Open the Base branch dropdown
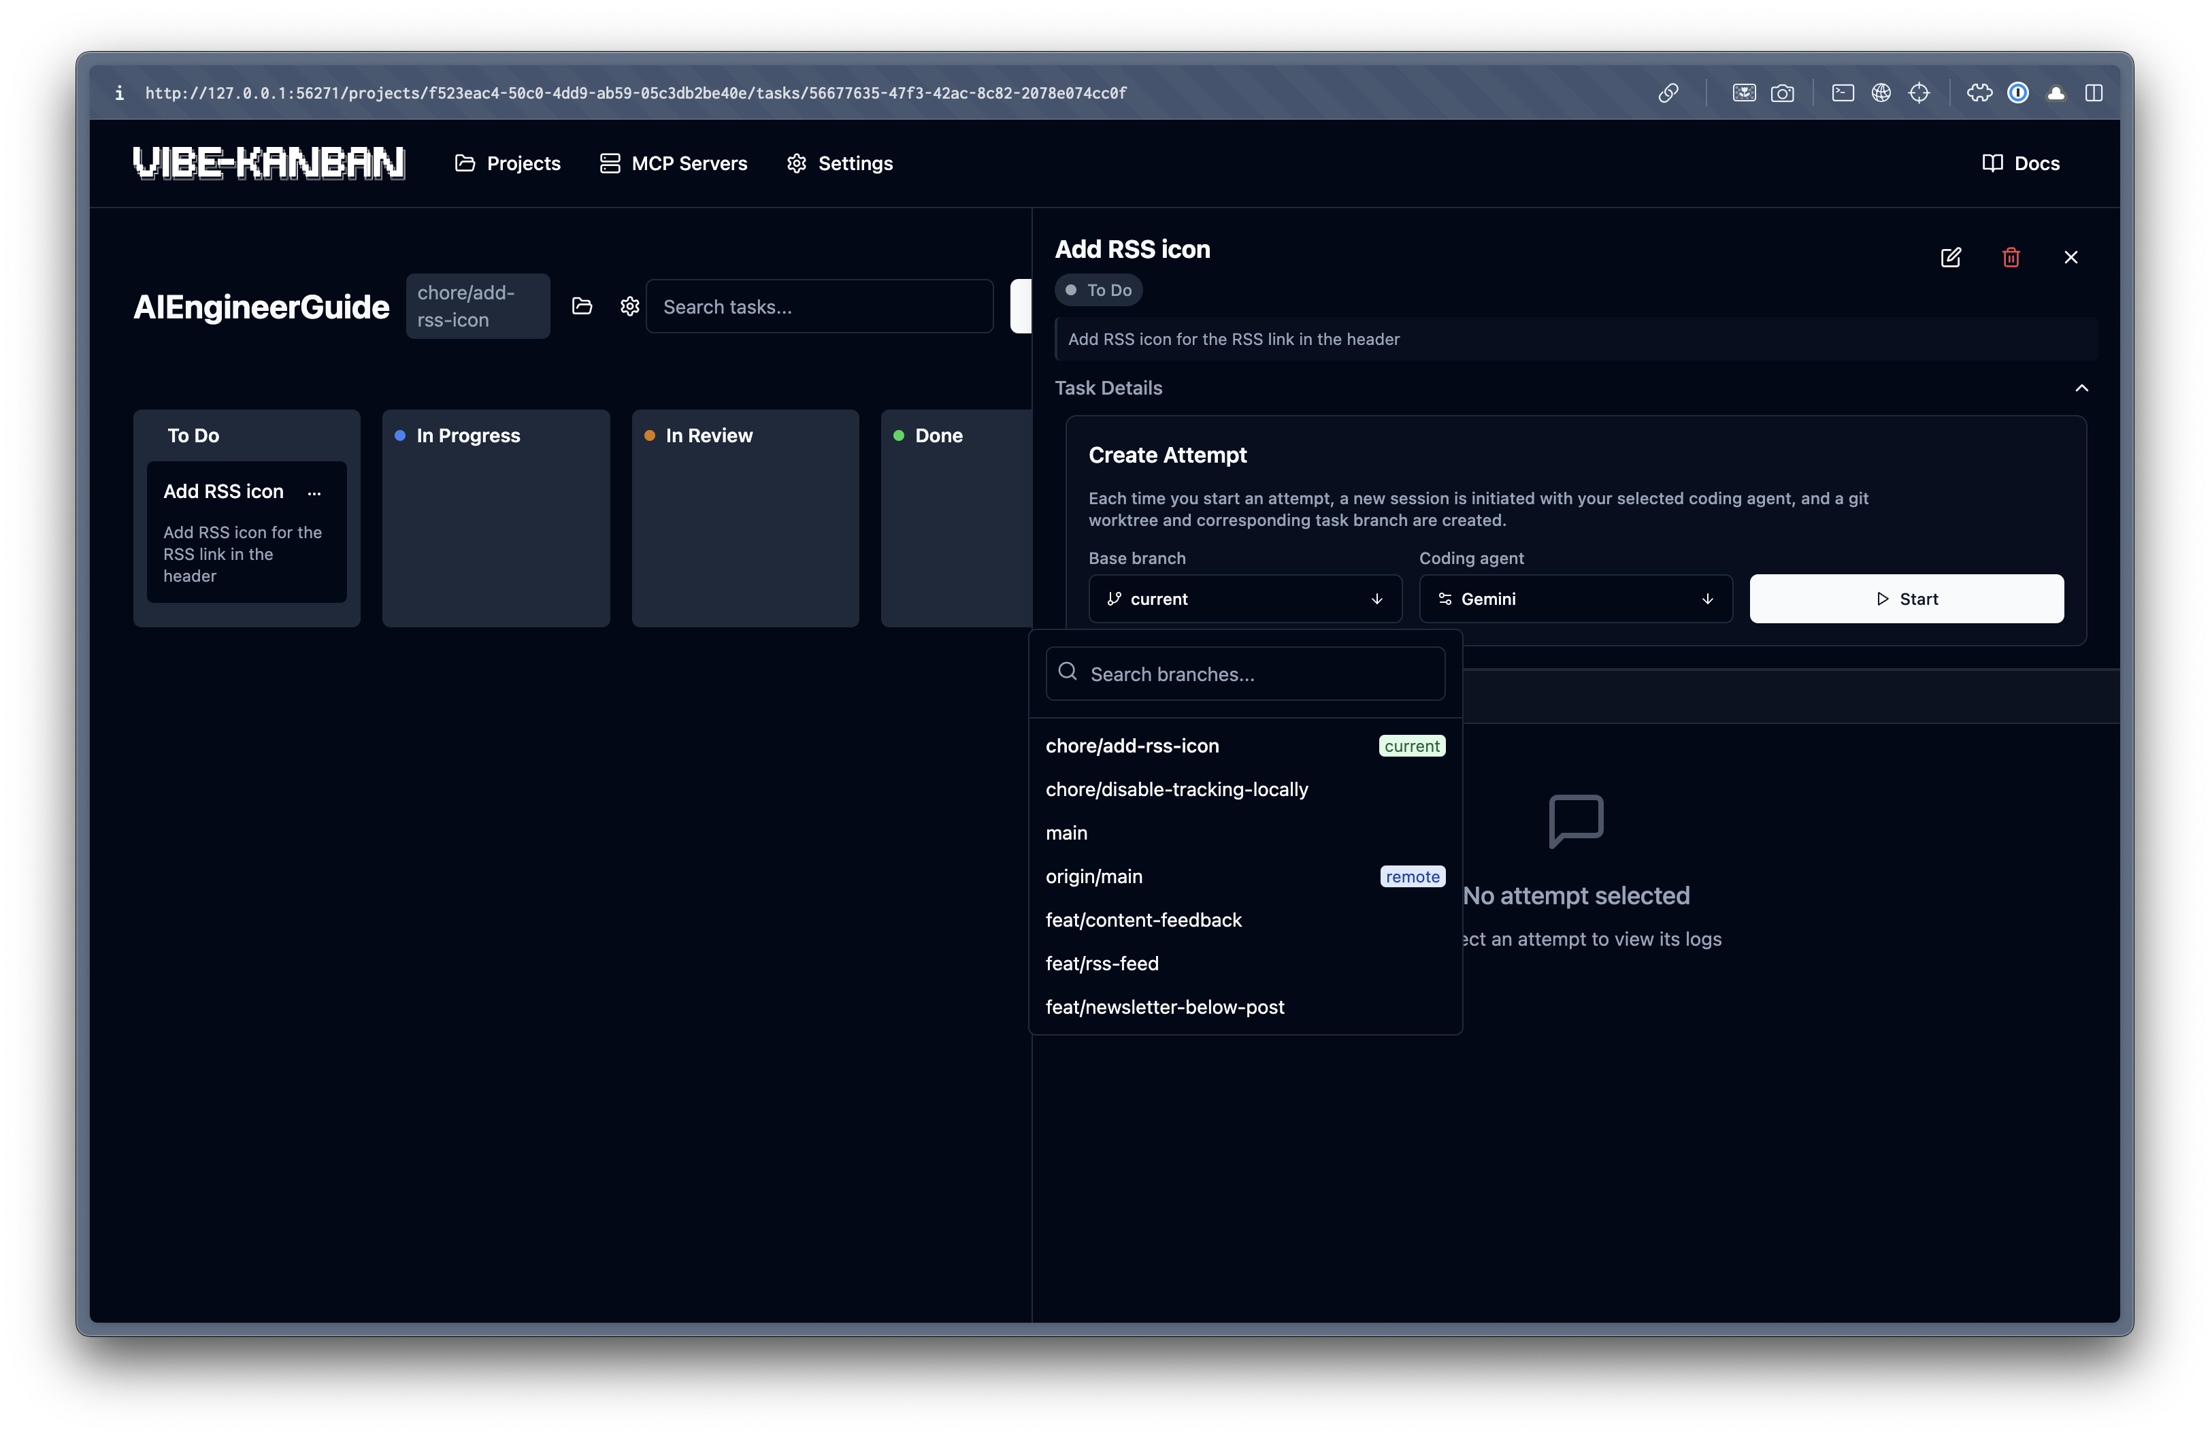This screenshot has height=1437, width=2210. point(1245,599)
